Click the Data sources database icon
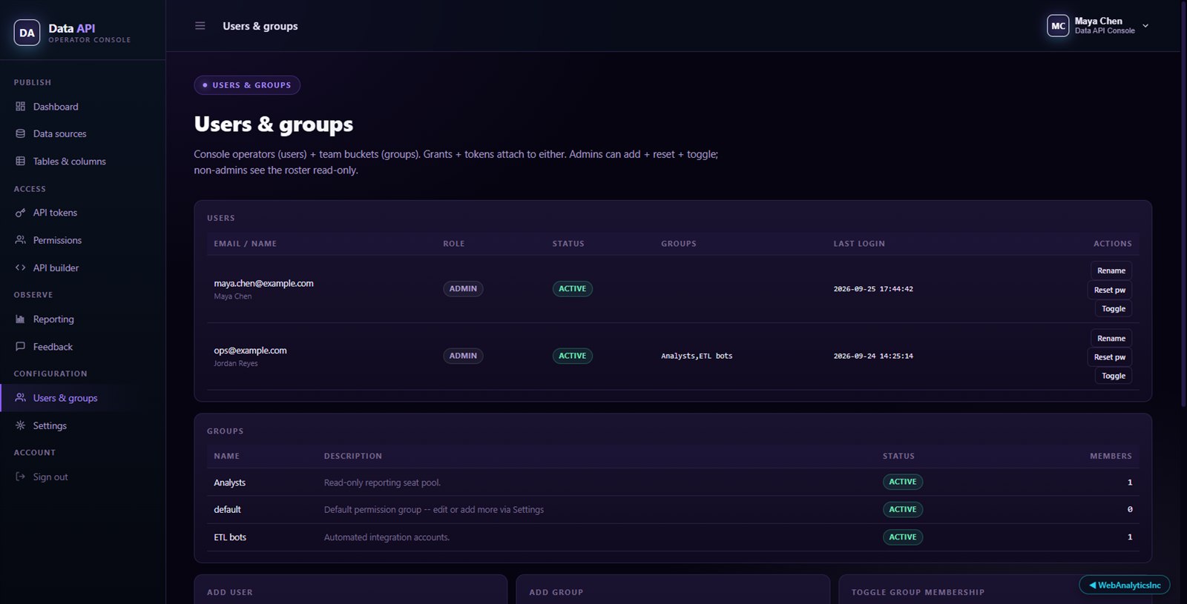This screenshot has width=1187, height=604. 20,134
